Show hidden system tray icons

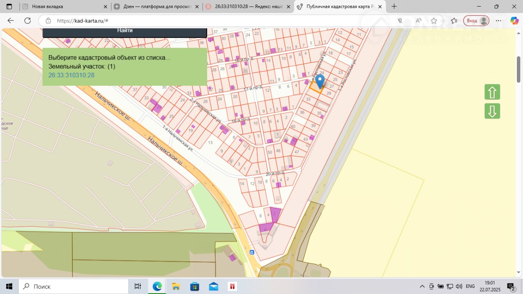(x=422, y=286)
